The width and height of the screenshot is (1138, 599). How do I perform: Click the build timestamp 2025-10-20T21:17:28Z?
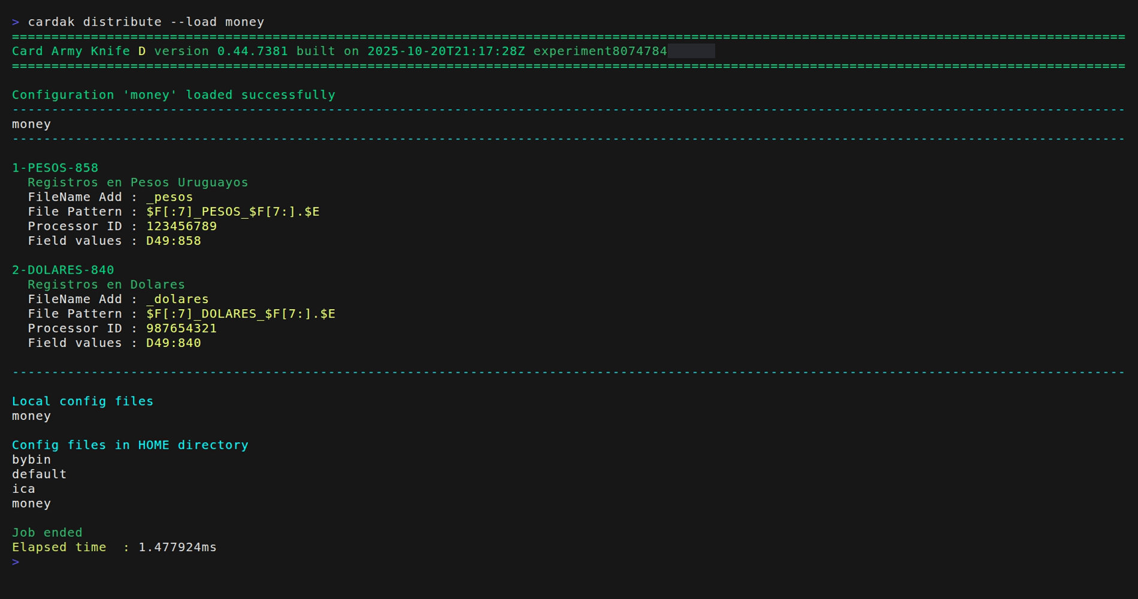tap(446, 52)
